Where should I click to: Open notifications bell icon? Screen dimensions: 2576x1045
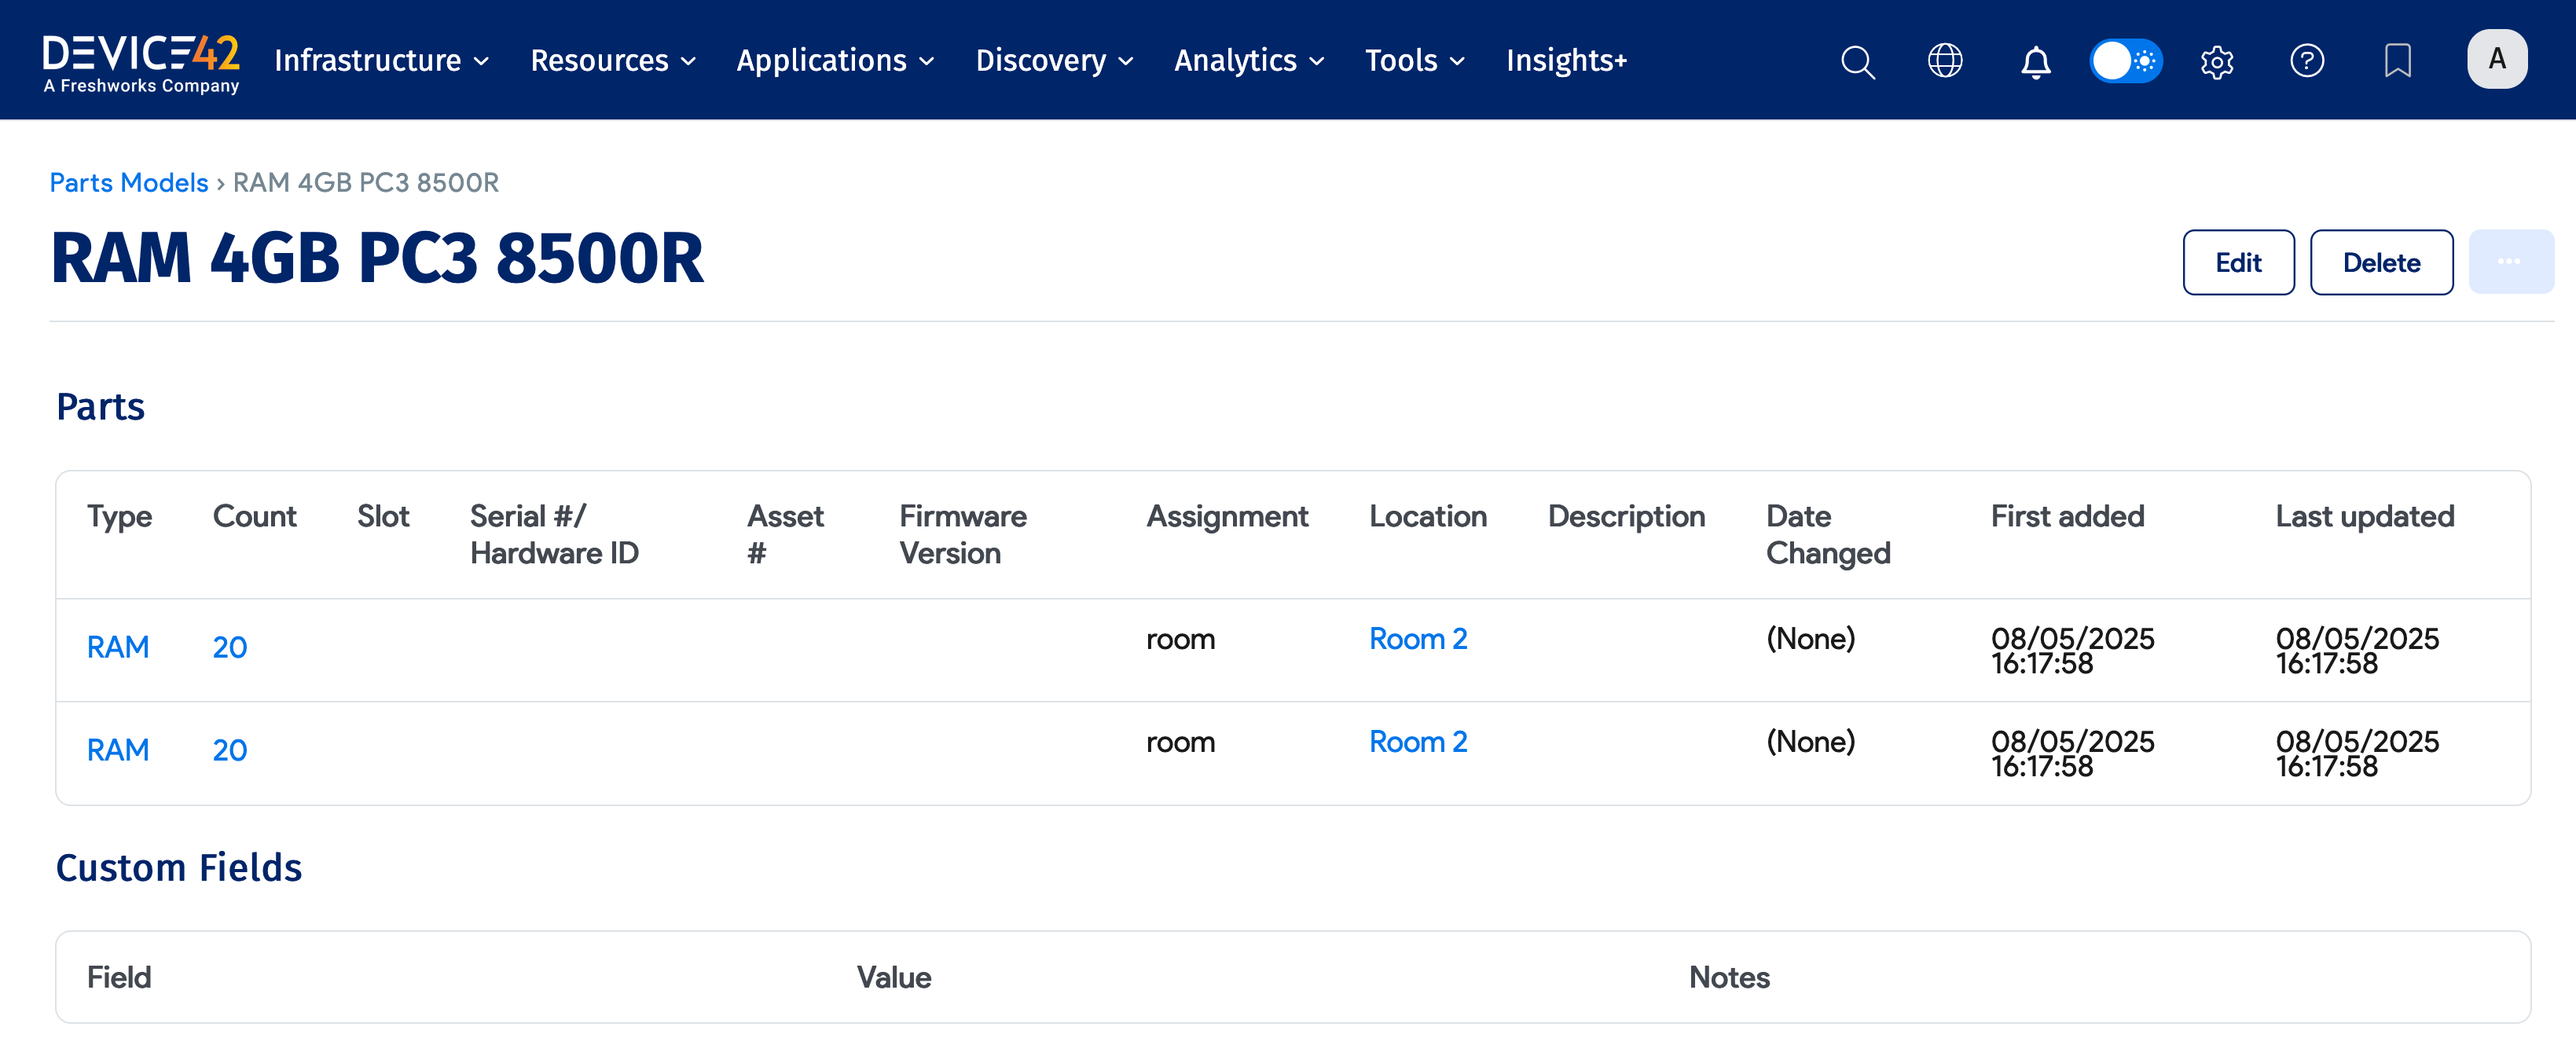[2035, 62]
